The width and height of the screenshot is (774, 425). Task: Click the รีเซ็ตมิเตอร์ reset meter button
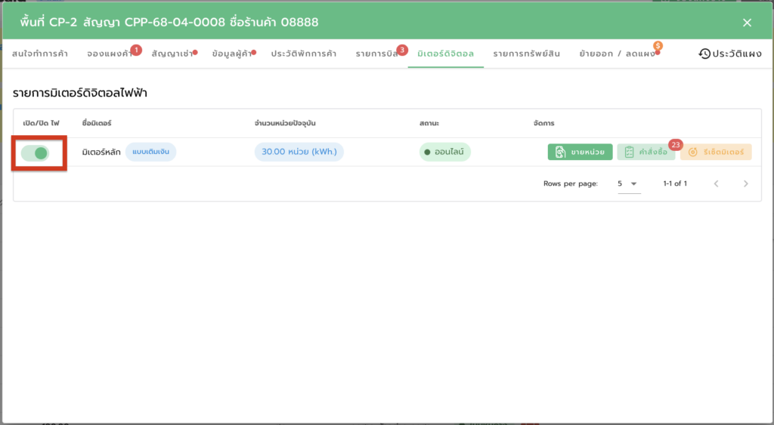pyautogui.click(x=716, y=152)
